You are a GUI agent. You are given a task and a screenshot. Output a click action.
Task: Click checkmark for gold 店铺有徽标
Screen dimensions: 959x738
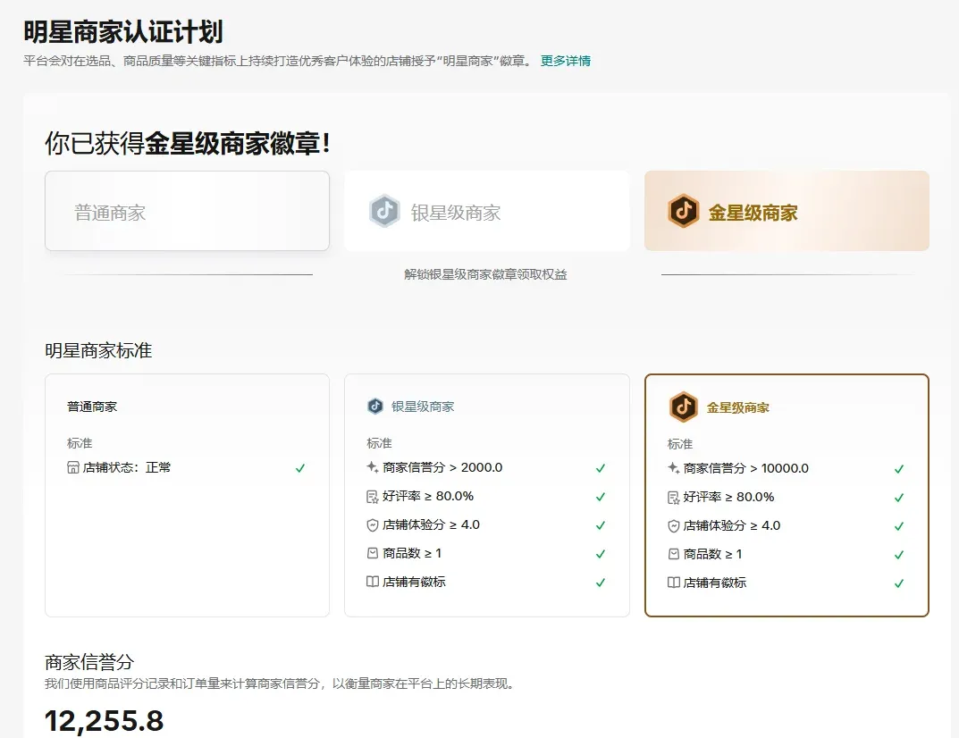click(899, 583)
